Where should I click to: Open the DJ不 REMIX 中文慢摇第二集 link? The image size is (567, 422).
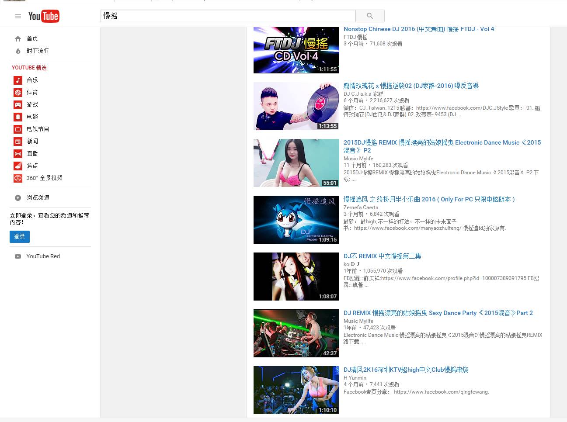(x=382, y=256)
